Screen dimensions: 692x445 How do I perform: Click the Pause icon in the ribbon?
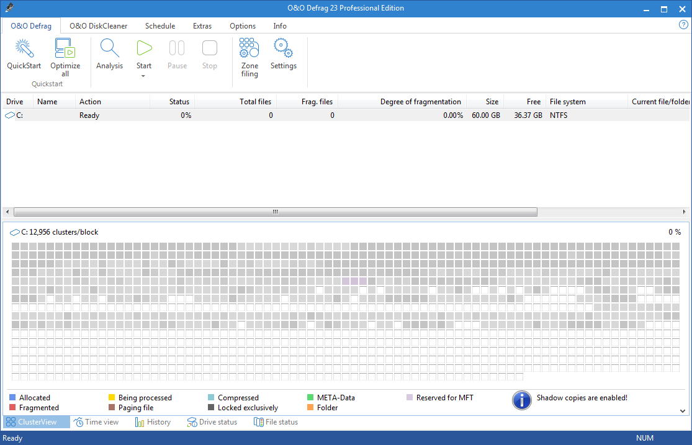177,48
